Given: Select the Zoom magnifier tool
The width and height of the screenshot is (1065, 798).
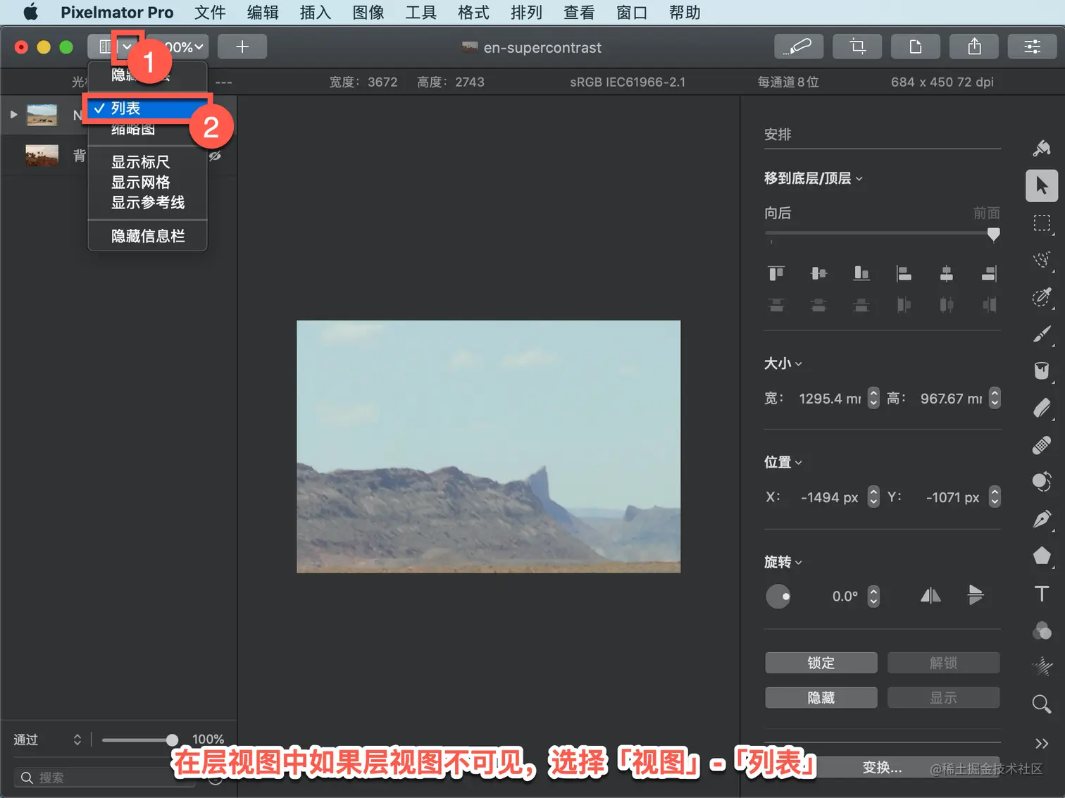Looking at the screenshot, I should 1042,703.
